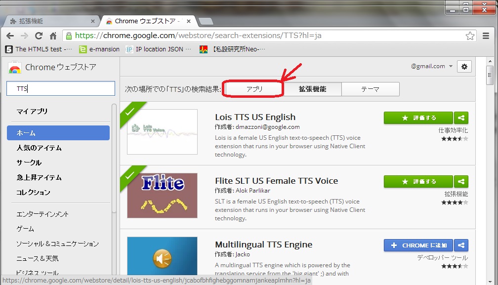498x285 pixels.
Task: Browse ソーシャル＆コミュニケーション category
Action: tap(57, 244)
